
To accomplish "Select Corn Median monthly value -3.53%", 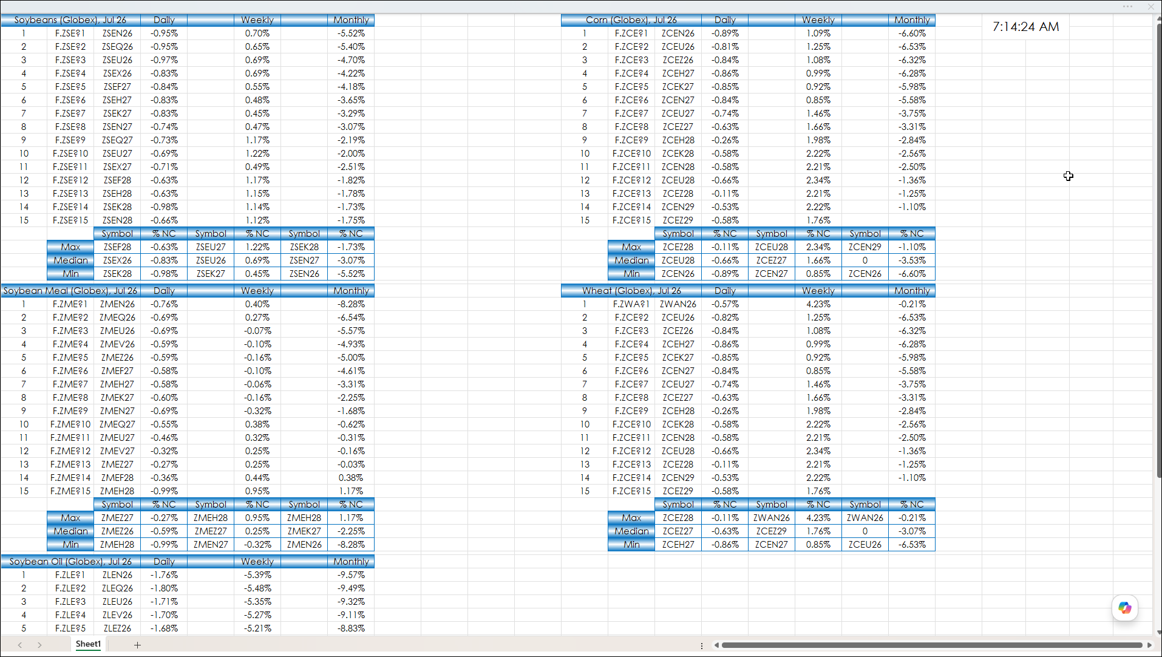I will coord(912,260).
